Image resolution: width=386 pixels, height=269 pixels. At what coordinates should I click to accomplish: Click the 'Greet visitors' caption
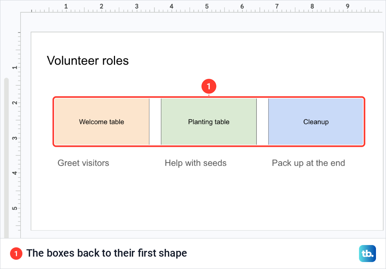[83, 163]
